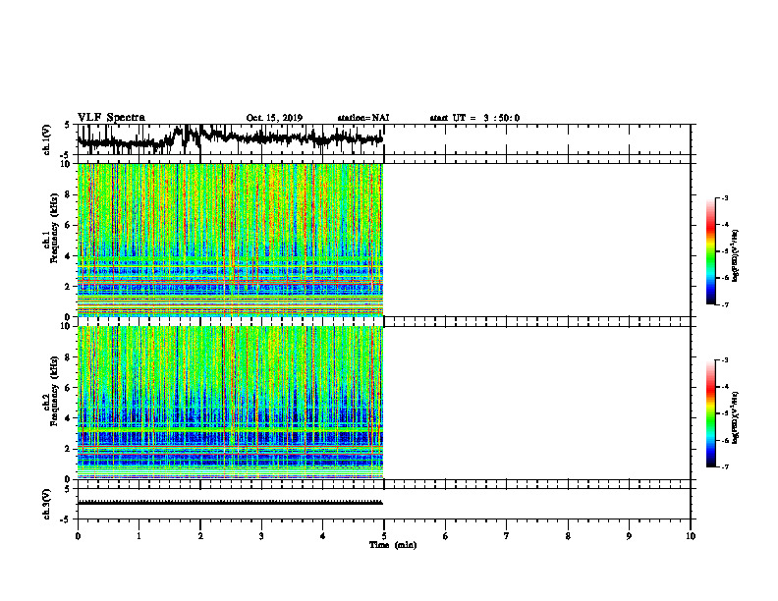
Task: Click the "VLF Spectra" plot title
Action: click(111, 118)
